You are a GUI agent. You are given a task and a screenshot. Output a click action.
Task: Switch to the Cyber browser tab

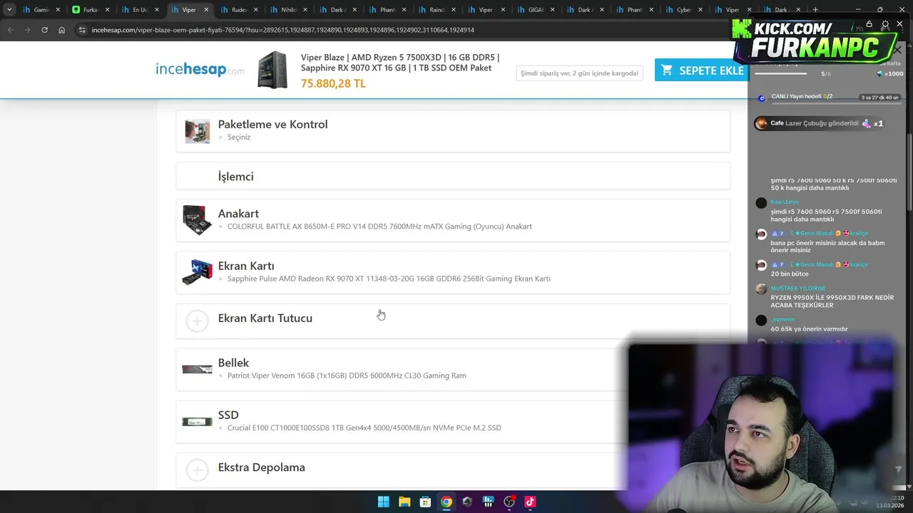[683, 10]
